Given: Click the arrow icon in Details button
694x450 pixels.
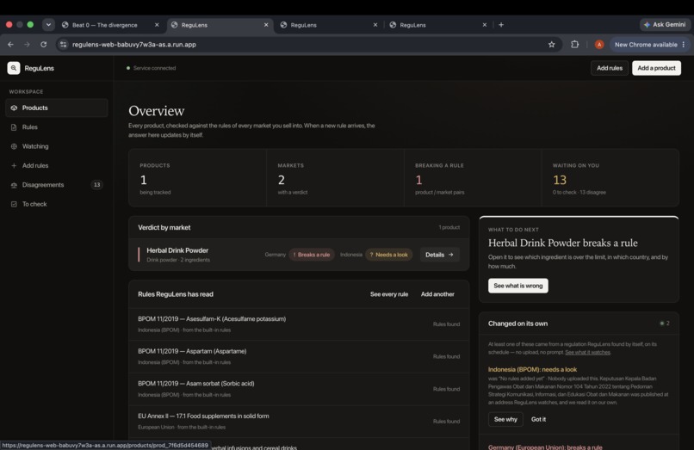Looking at the screenshot, I should coord(451,255).
